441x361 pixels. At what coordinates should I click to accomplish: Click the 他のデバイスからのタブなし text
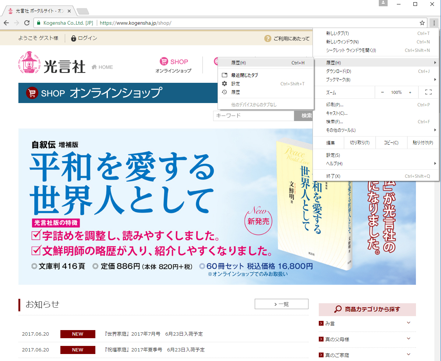click(x=254, y=105)
